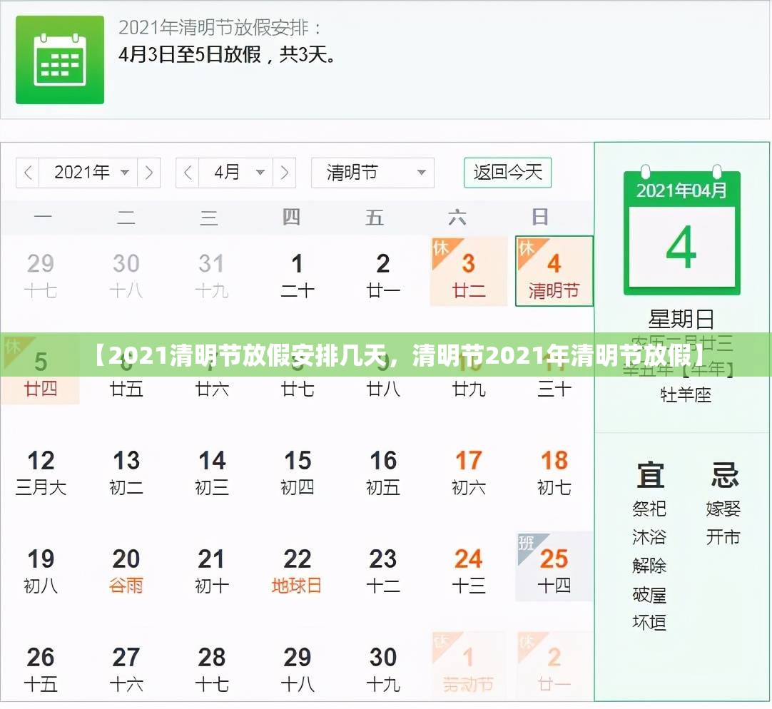Select April 27 十六 date
Image resolution: width=772 pixels, height=709 pixels.
coord(126,670)
